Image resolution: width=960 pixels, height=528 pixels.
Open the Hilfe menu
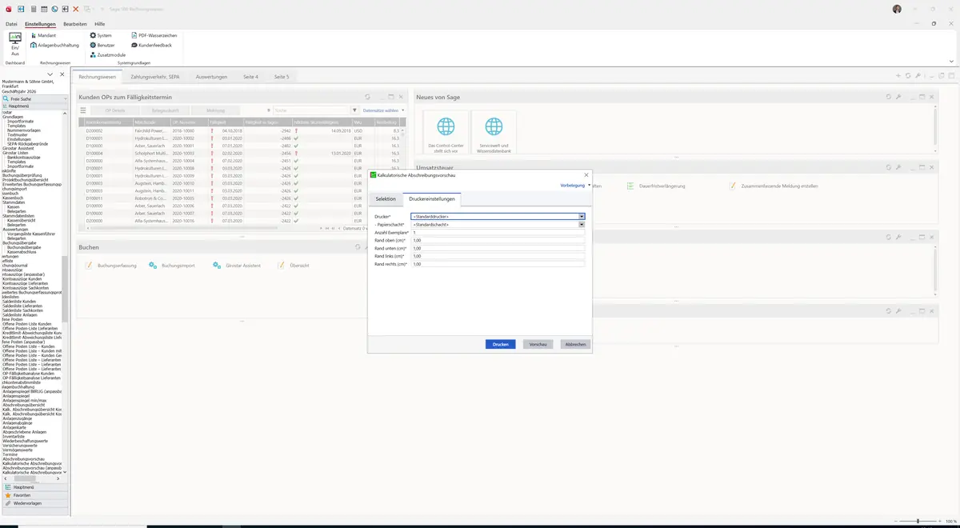pyautogui.click(x=99, y=24)
